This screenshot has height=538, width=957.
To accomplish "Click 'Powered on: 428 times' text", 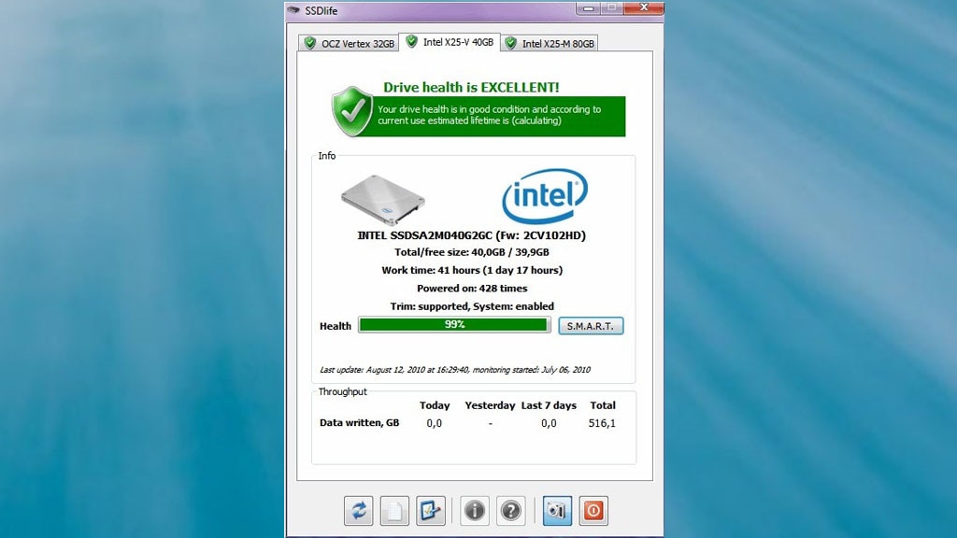I will 472,289.
